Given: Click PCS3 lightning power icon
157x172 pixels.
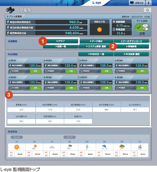Looking at the screenshot, I should tap(81, 66).
